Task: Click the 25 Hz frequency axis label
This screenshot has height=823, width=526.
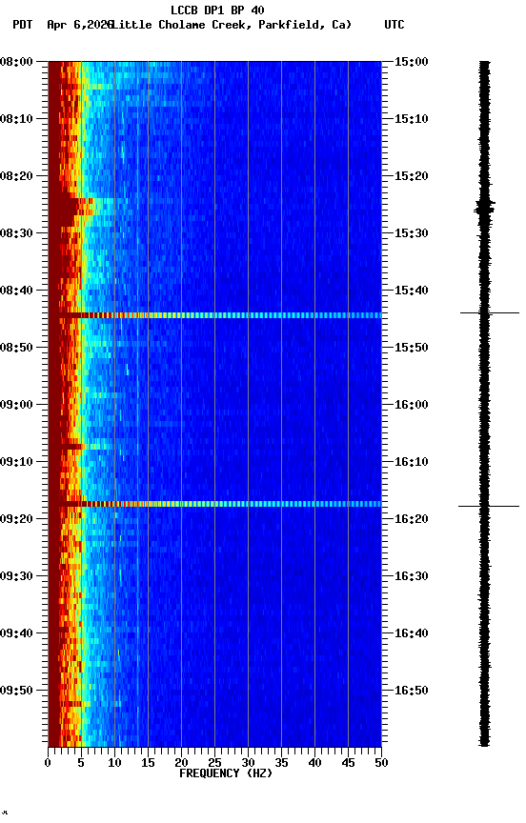Action: 214,763
